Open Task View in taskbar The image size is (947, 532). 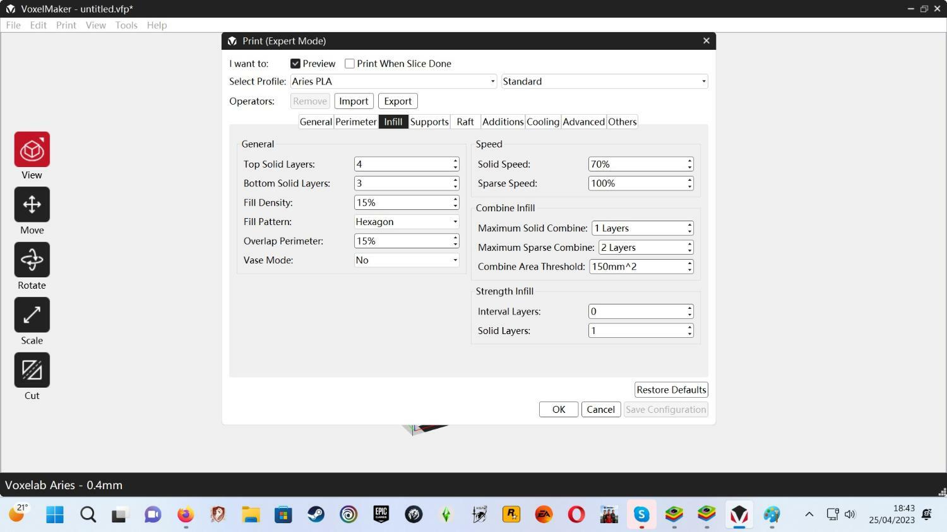coord(120,515)
